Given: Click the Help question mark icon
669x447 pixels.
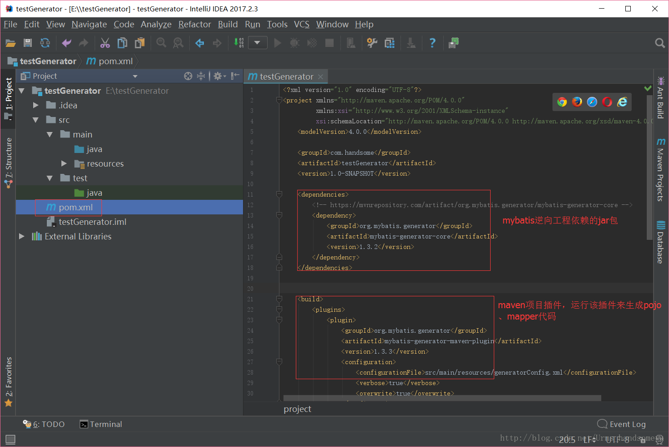Looking at the screenshot, I should [432, 43].
